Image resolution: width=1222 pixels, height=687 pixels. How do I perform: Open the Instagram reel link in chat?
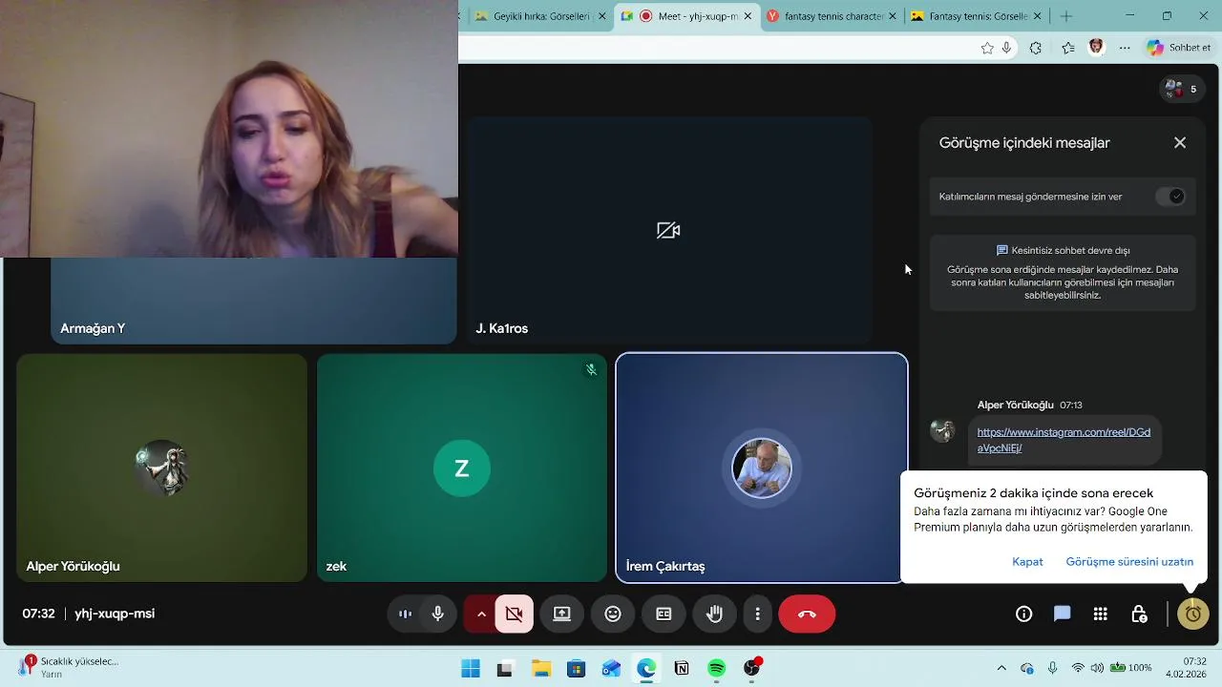coord(1064,440)
